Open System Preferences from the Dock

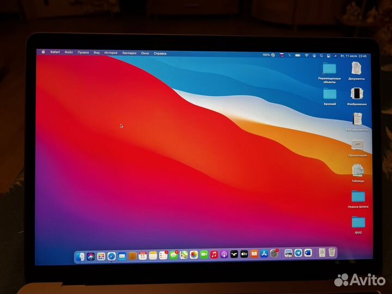coord(274,254)
